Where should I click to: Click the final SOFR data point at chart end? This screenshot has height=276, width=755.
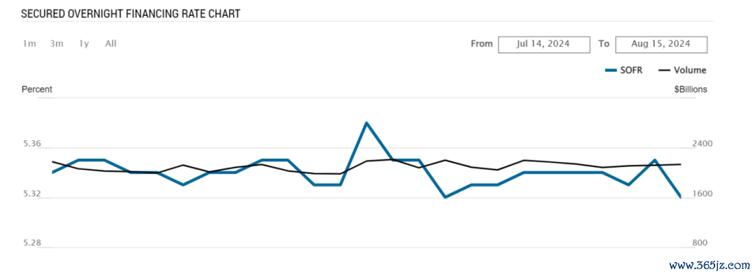pyautogui.click(x=680, y=197)
